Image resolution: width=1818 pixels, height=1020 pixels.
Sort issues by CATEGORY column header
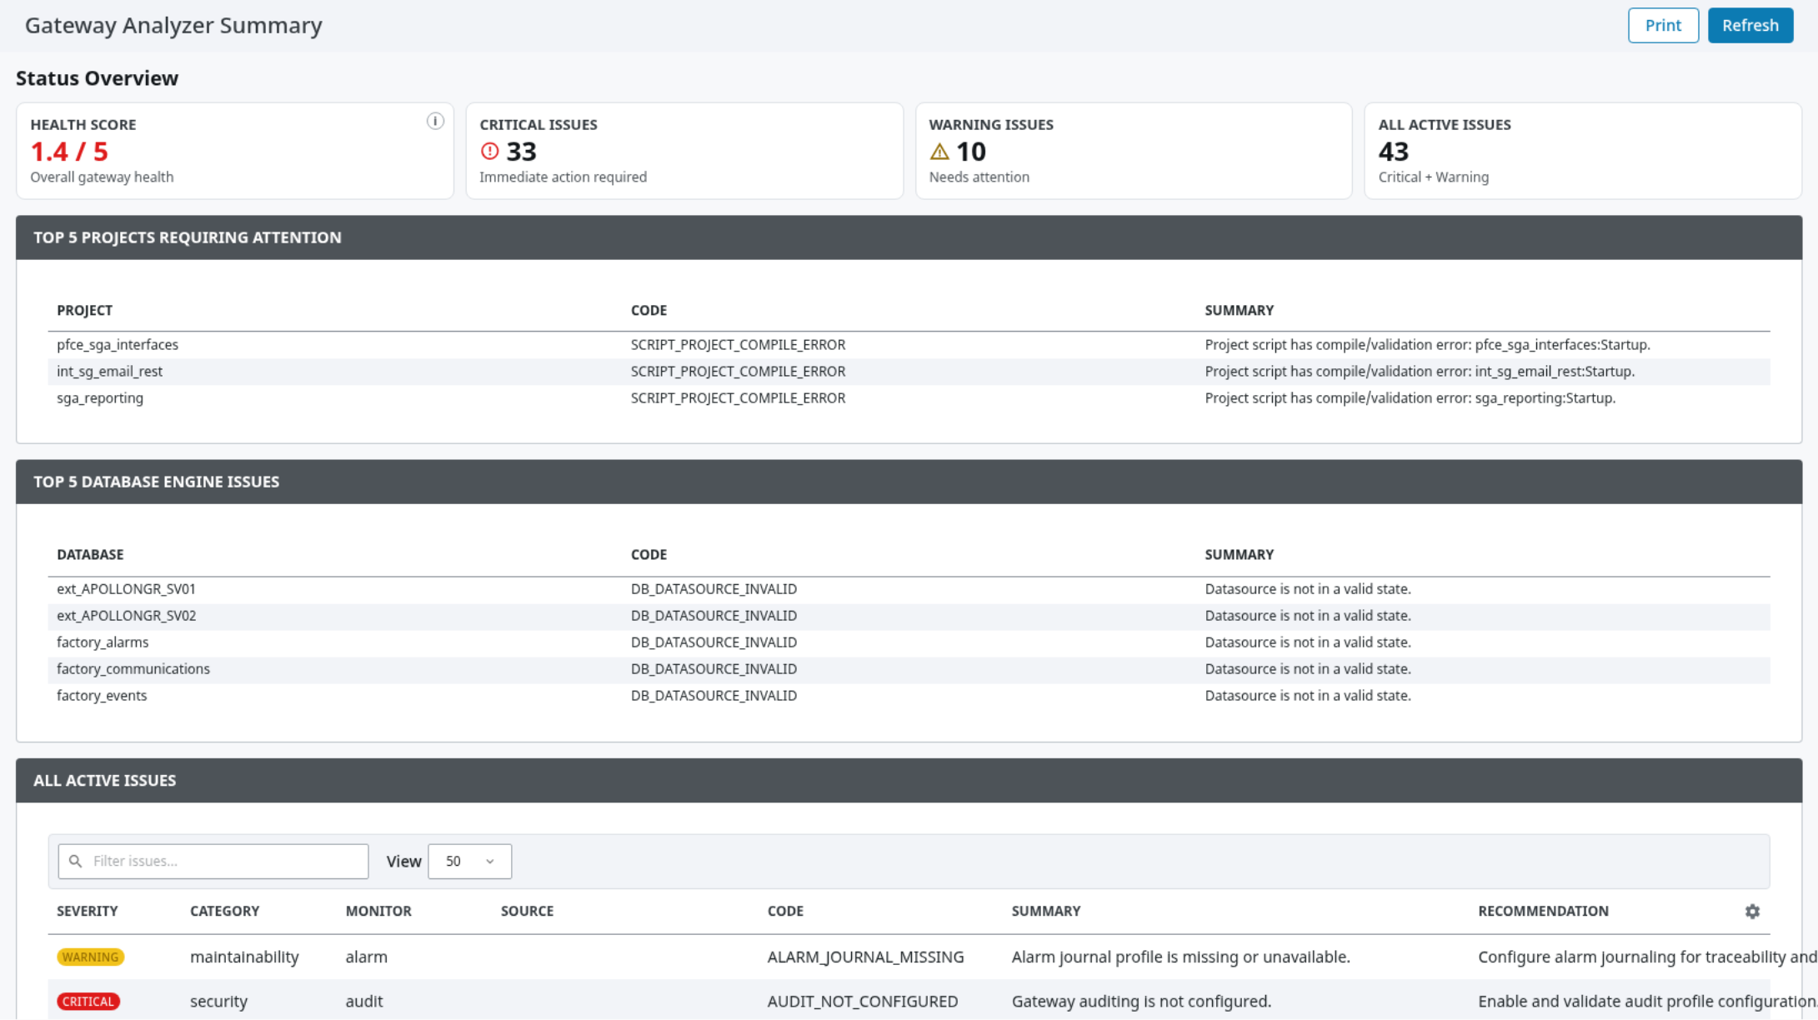[224, 911]
